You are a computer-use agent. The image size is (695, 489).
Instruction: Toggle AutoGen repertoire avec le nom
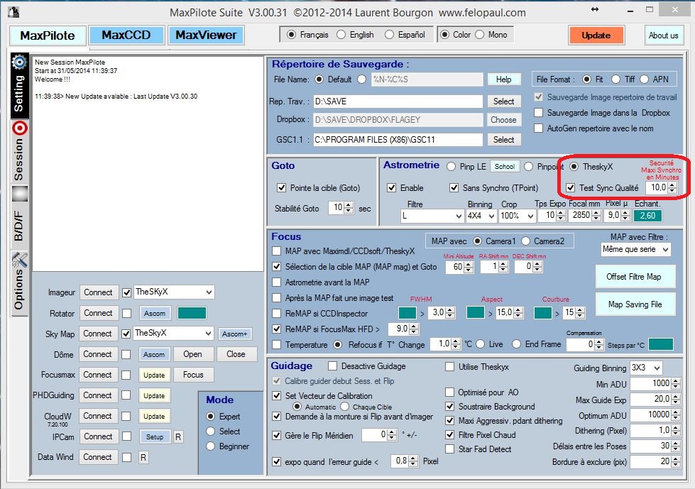coord(539,128)
